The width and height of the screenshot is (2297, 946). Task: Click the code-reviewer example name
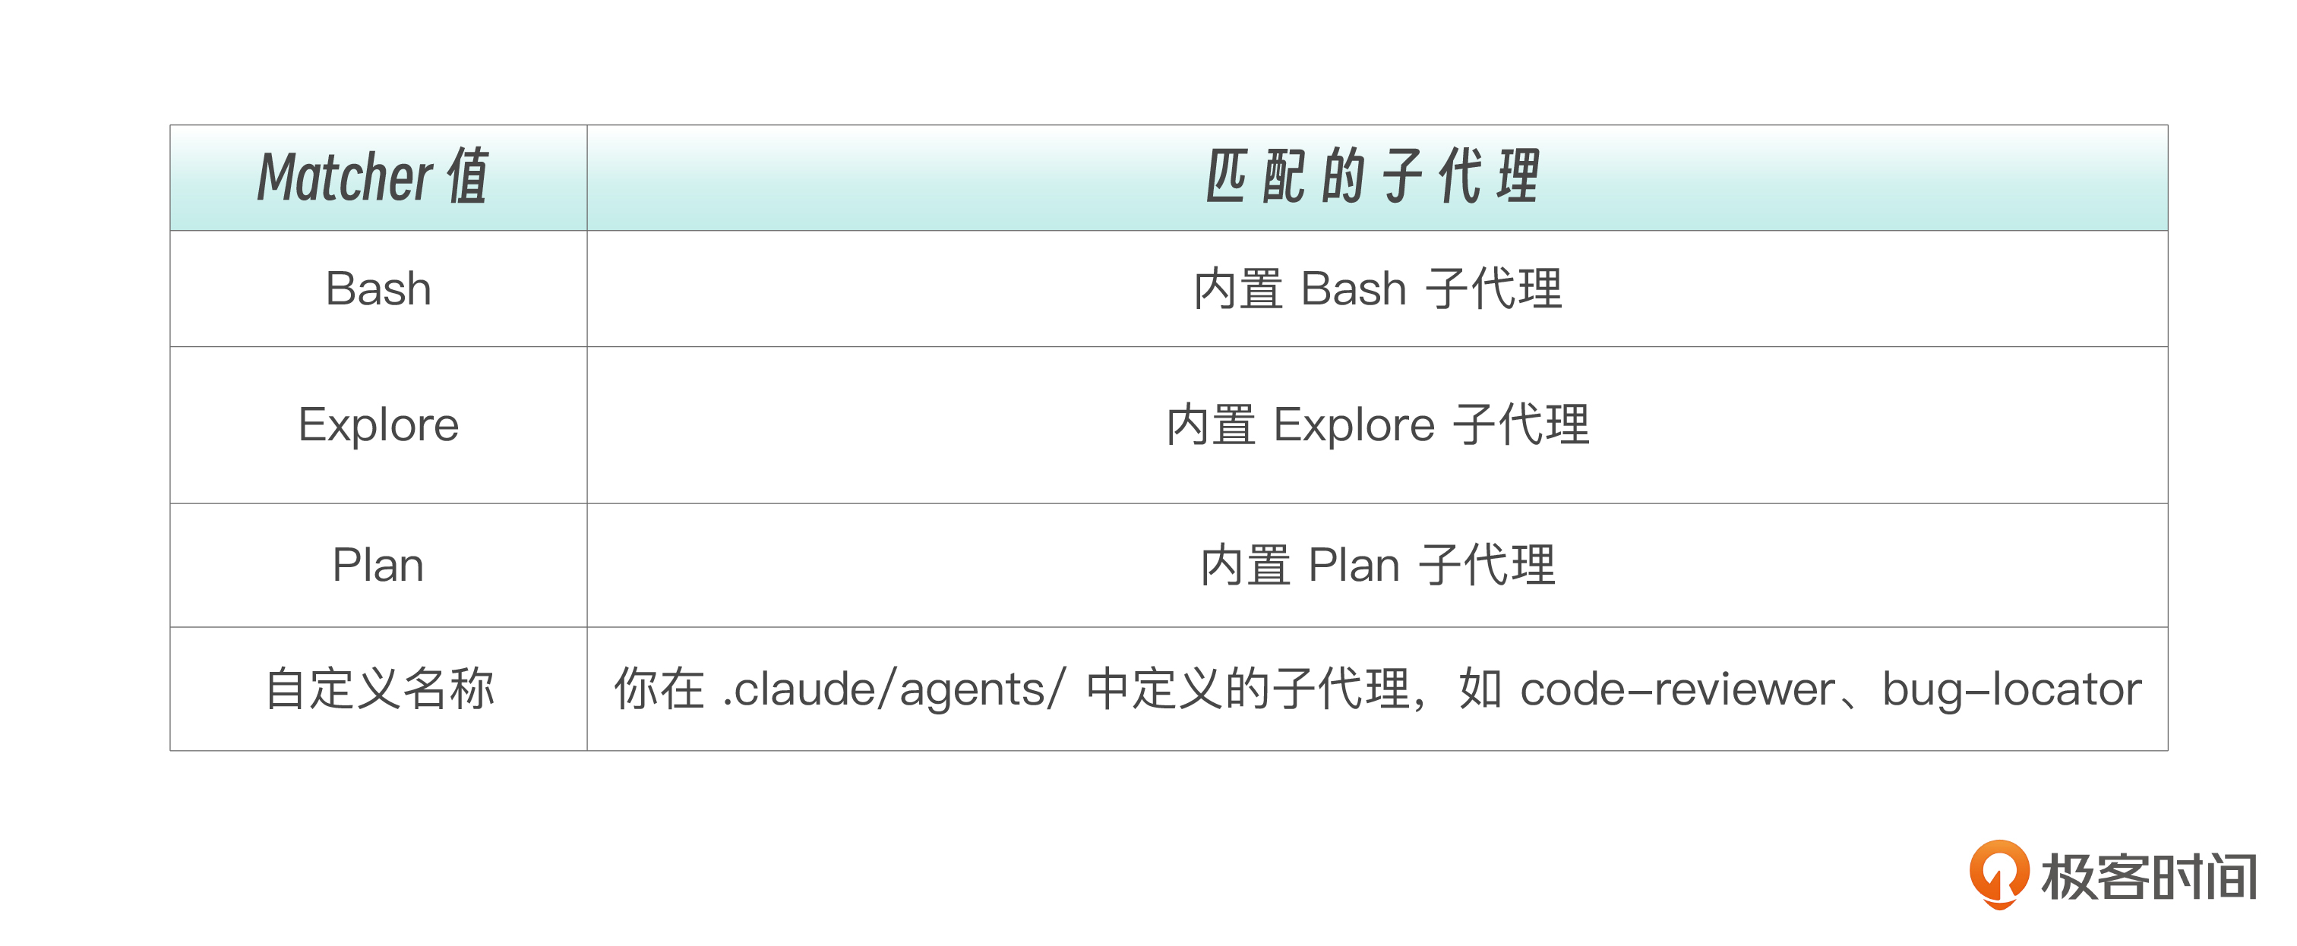coord(1676,689)
